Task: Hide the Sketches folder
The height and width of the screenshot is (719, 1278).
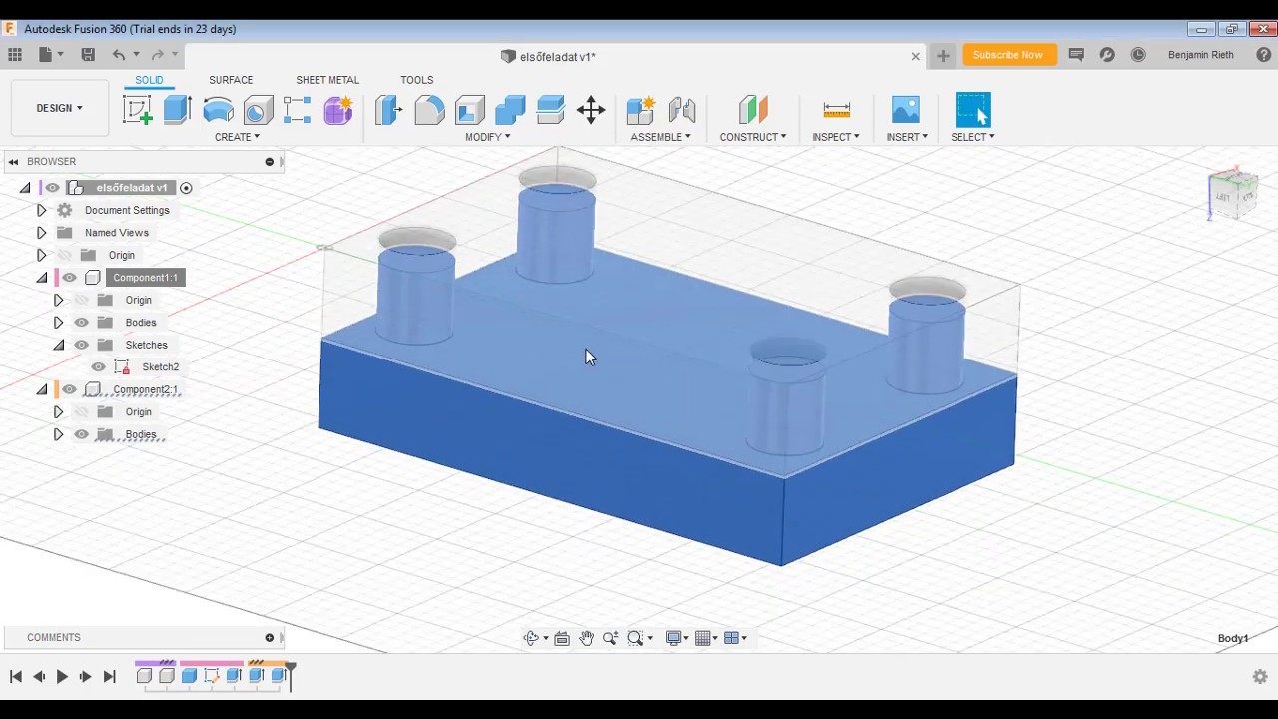Action: 82,345
